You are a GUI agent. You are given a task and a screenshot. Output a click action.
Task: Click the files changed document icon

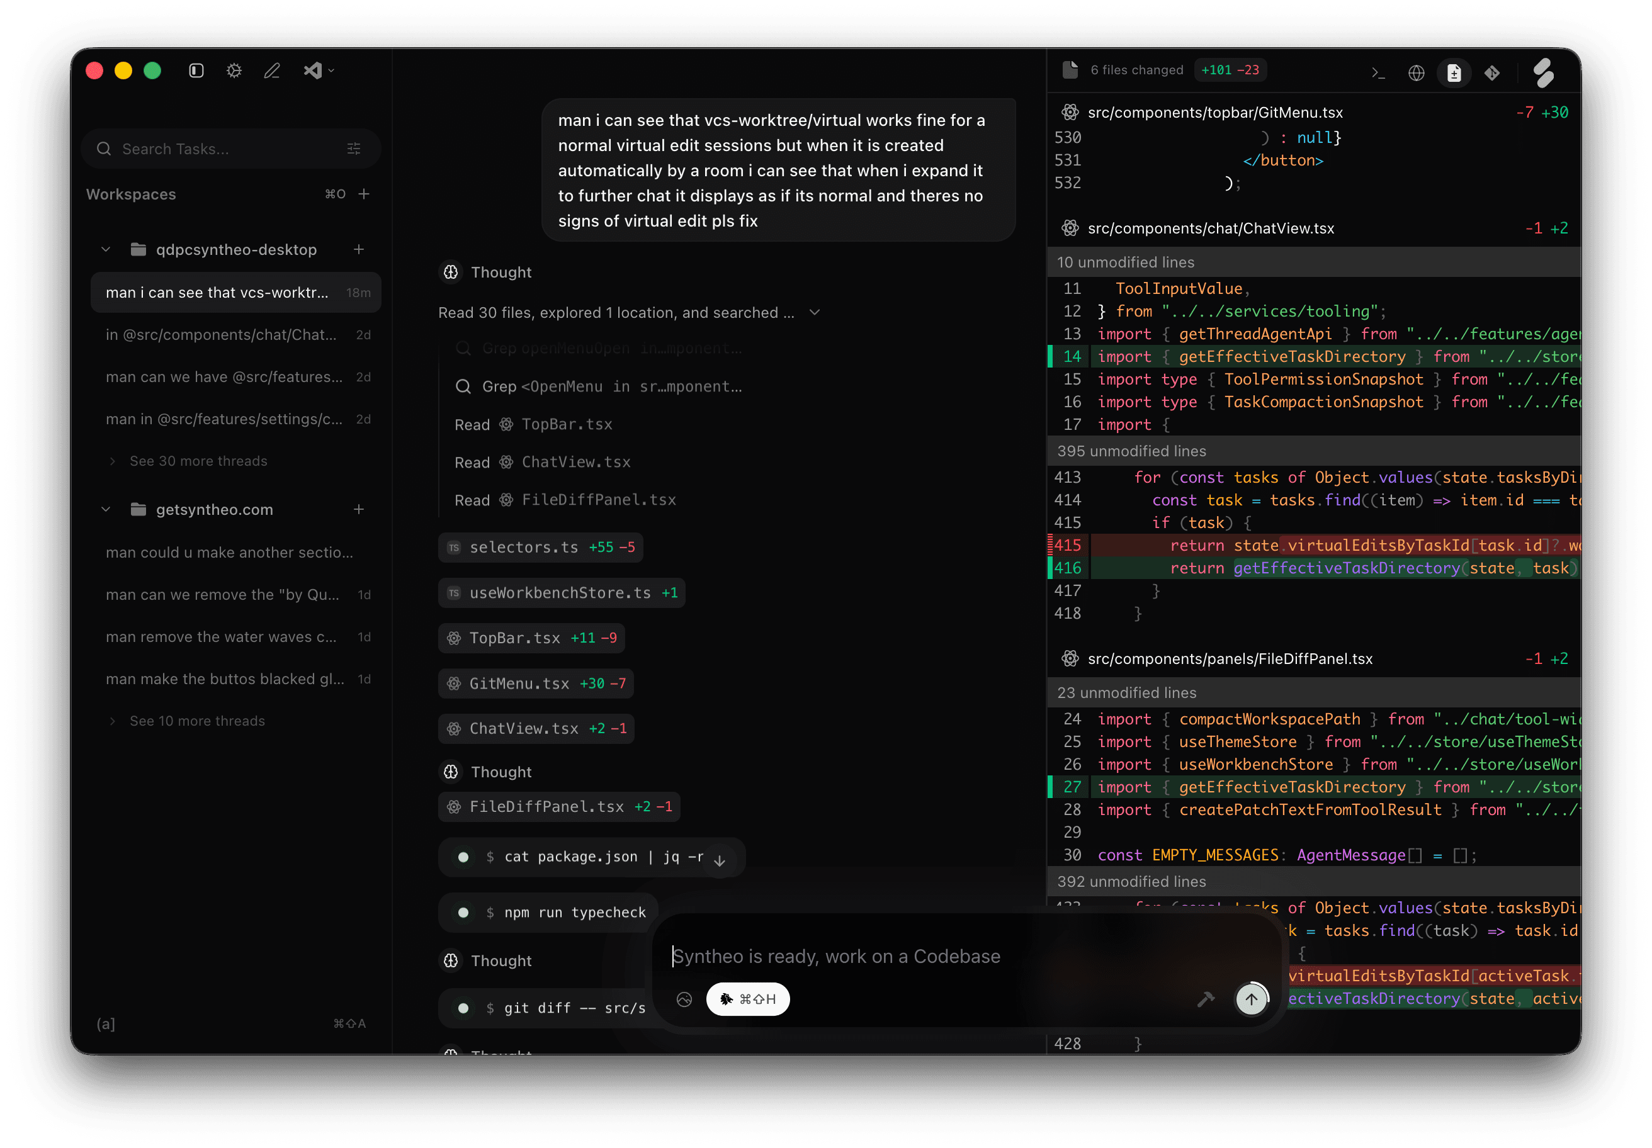pyautogui.click(x=1070, y=70)
